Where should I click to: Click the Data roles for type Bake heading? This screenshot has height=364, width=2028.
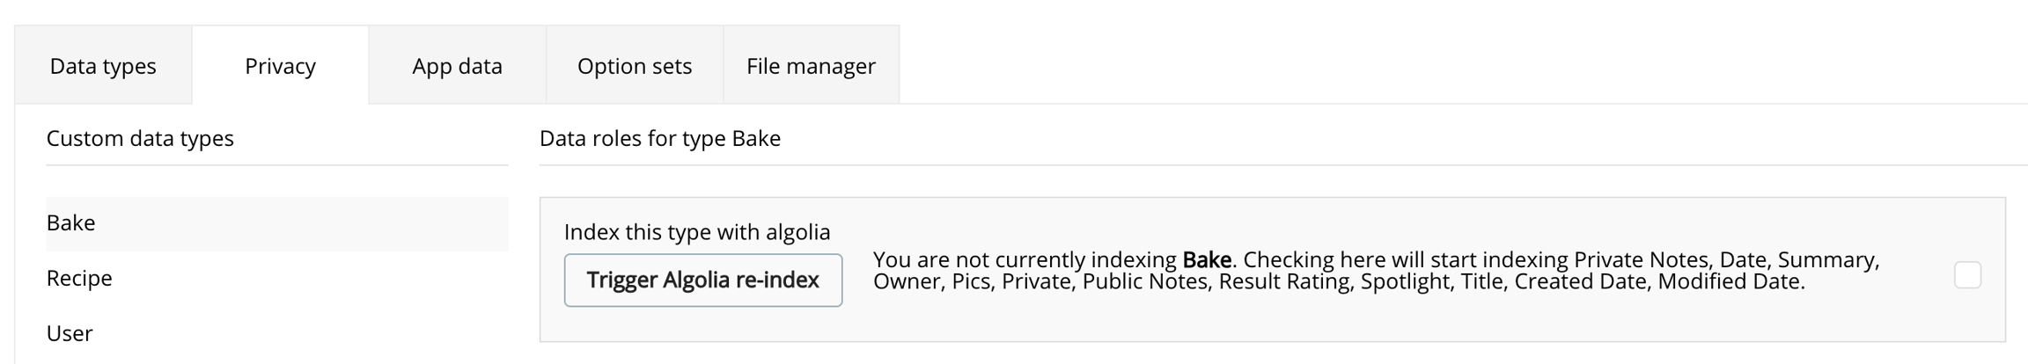tap(659, 139)
